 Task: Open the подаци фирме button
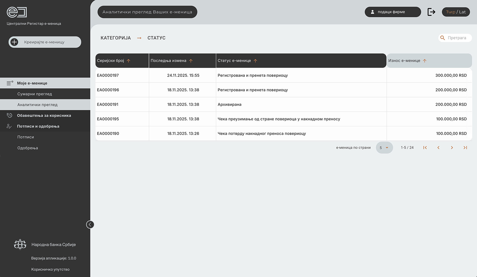tap(392, 12)
